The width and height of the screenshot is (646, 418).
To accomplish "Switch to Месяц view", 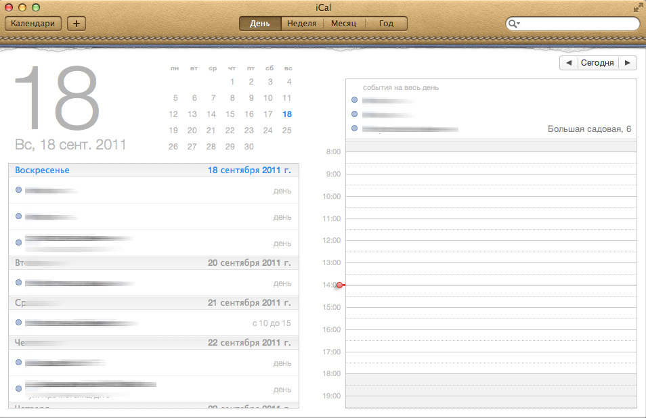I will pos(343,24).
